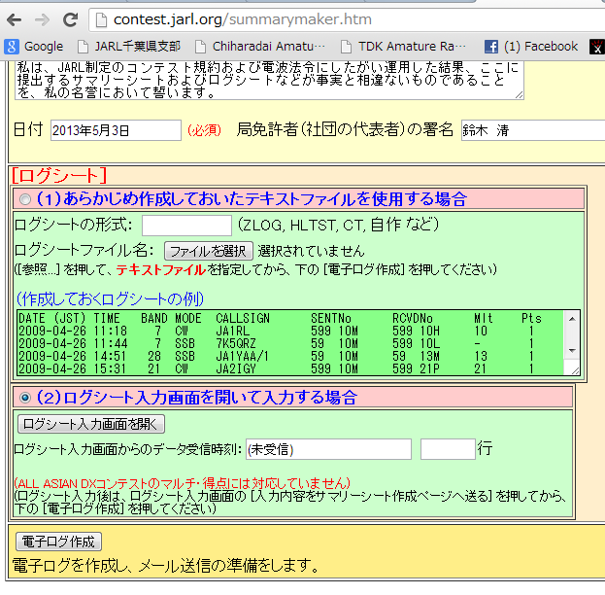Select radio option (2) open log input screen
The image size is (605, 595).
click(x=25, y=398)
